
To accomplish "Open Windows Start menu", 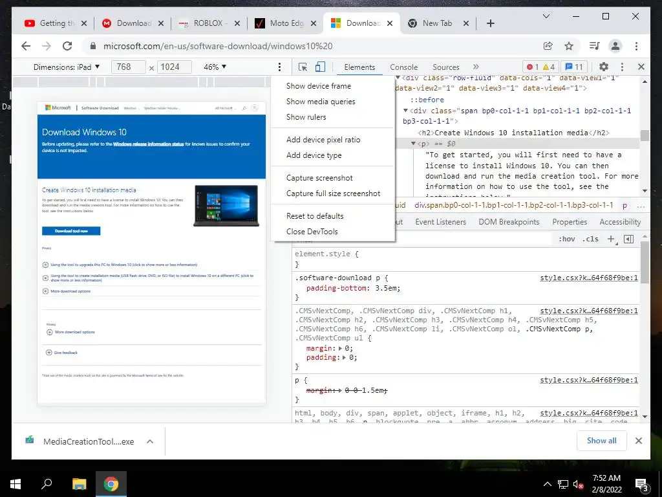I will tap(16, 484).
